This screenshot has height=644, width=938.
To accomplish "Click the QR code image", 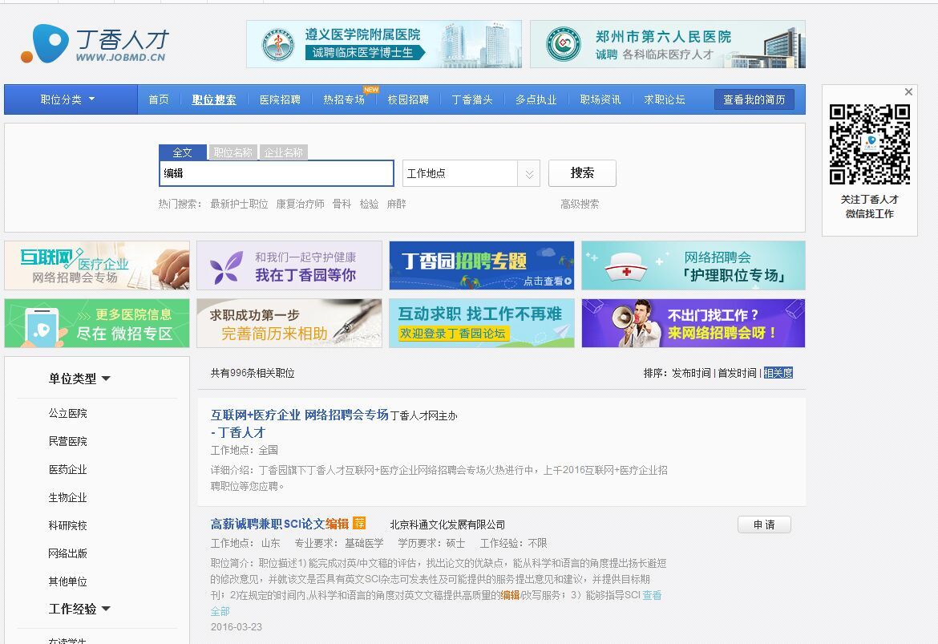I will pos(869,144).
